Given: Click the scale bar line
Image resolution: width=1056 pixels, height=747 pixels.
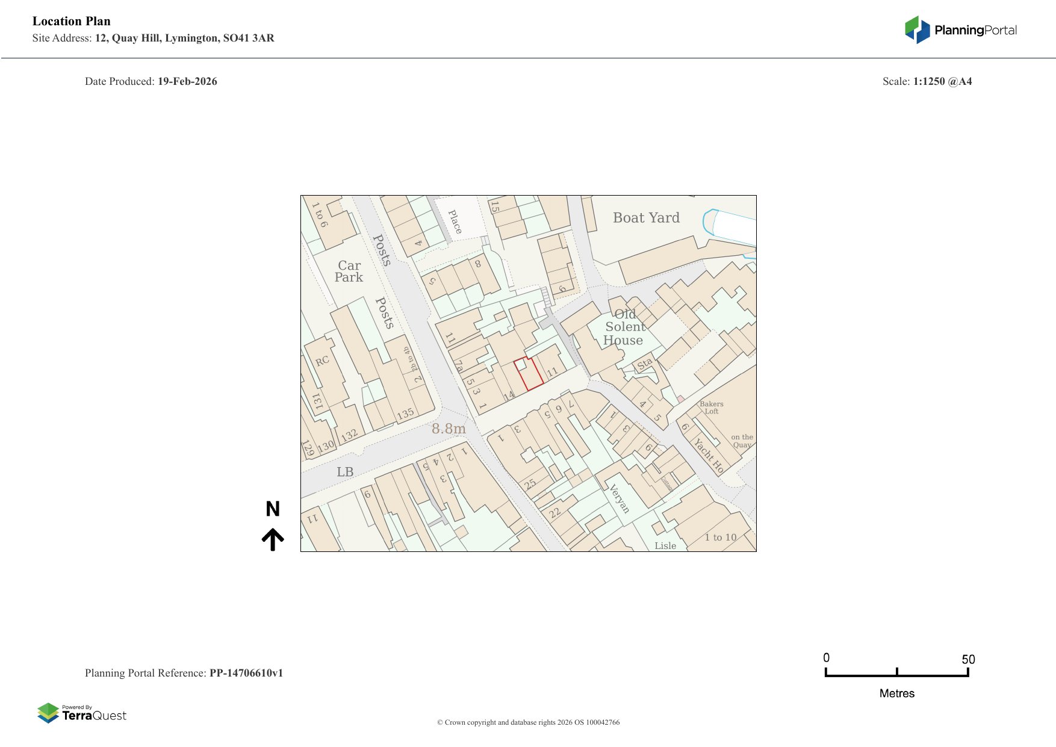Looking at the screenshot, I should 896,675.
